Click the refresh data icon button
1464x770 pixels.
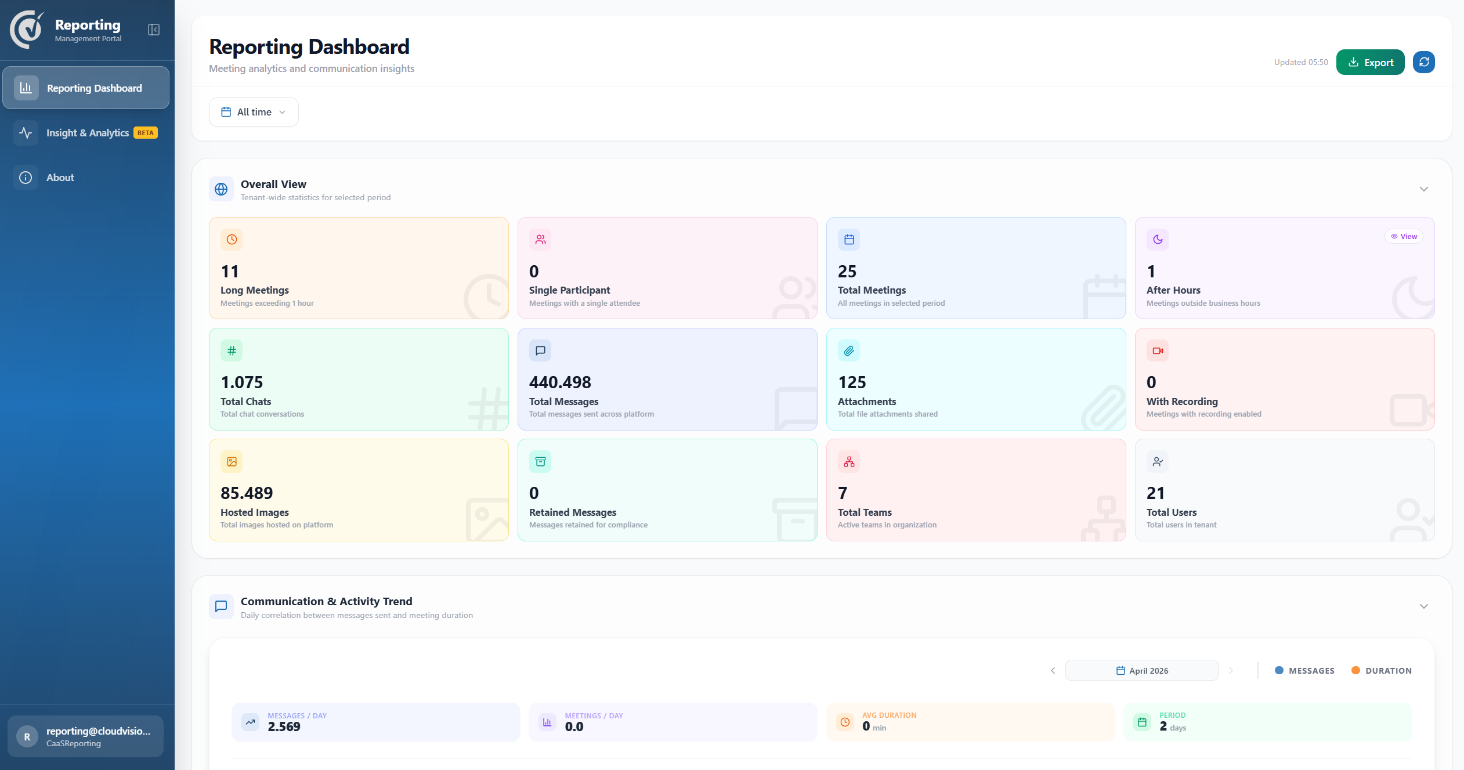click(x=1423, y=62)
